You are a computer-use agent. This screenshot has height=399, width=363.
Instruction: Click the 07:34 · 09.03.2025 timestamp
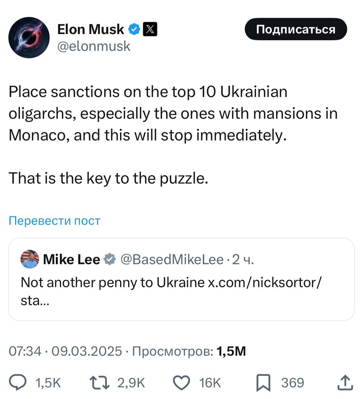[65, 351]
